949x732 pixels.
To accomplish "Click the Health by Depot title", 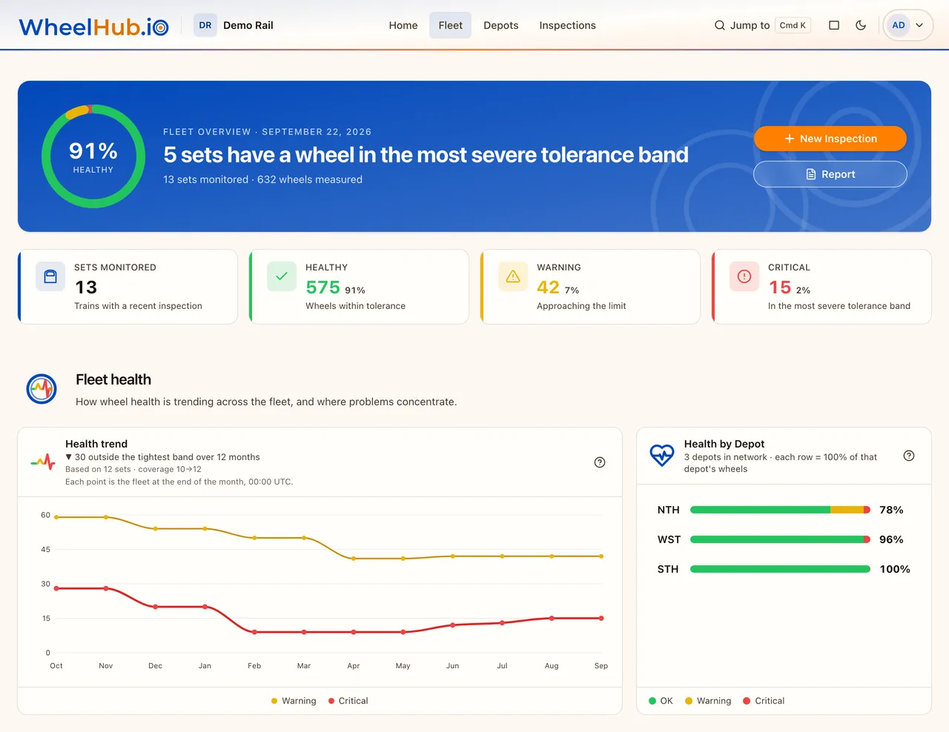I will point(724,444).
